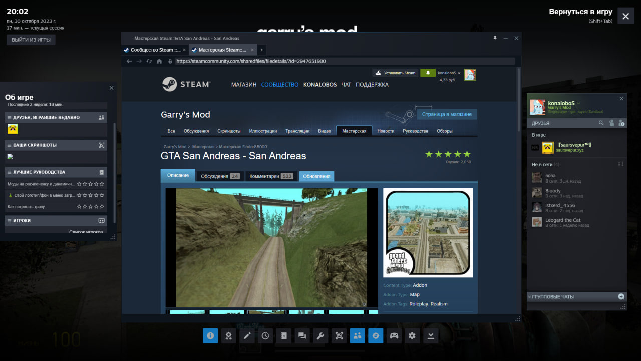The image size is (641, 361).
Task: Select the Сообщество Steam browser tab
Action: [x=152, y=50]
